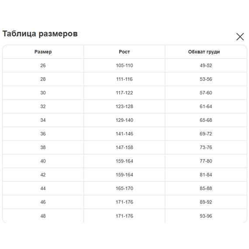Click the Обхват груди column header
Image resolution: width=249 pixels, height=249 pixels.
[x=204, y=52]
